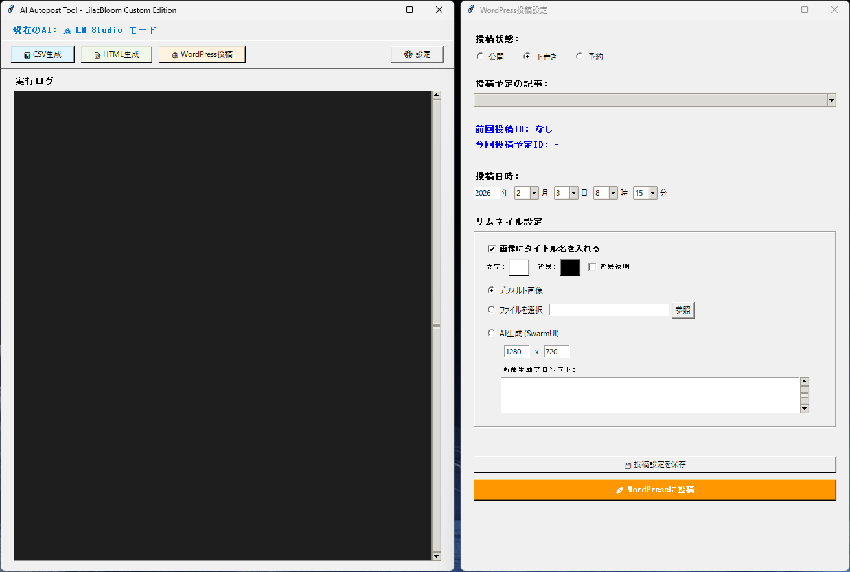
Task: Click the CSV生成 chart icon button
Action: (x=27, y=55)
